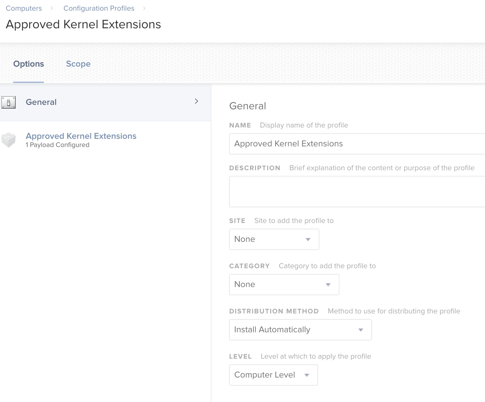Open the Level dropdown showing Computer Level
Image resolution: width=485 pixels, height=402 pixels.
click(x=274, y=375)
